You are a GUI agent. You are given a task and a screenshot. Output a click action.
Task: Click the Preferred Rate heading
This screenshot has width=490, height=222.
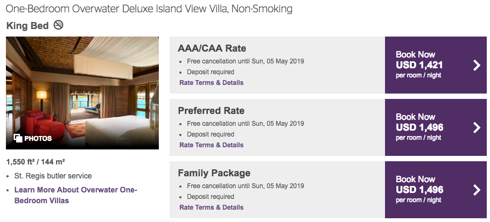tap(211, 111)
